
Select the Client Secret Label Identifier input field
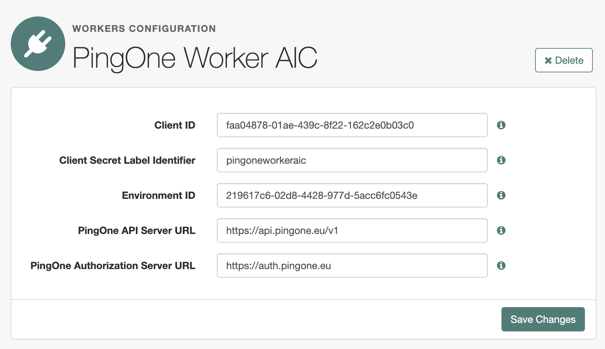coord(352,160)
